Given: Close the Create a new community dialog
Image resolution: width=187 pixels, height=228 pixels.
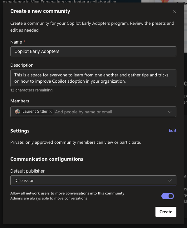Looking at the screenshot, I should click(x=175, y=12).
